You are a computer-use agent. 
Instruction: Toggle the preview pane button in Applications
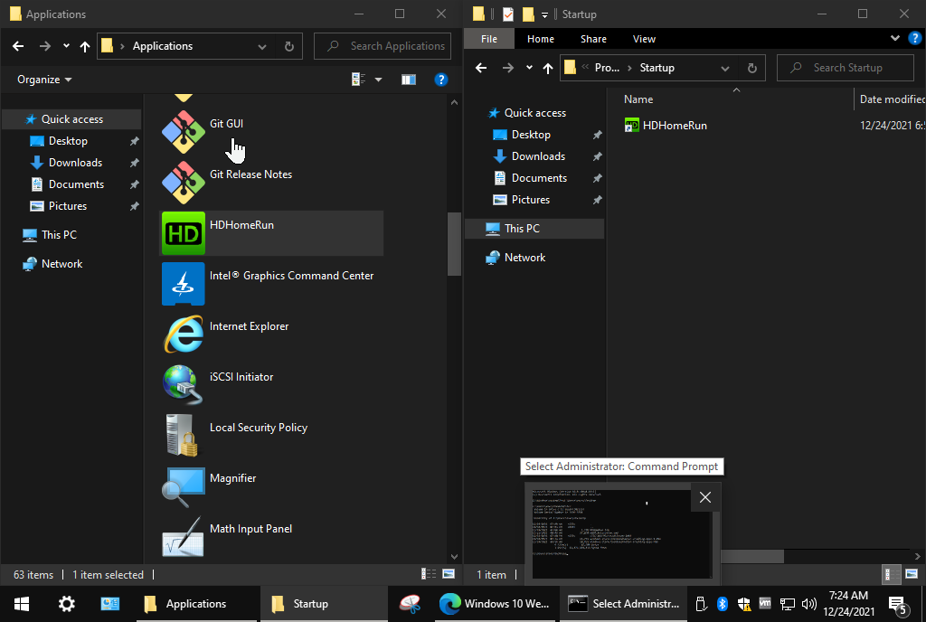[x=409, y=80]
